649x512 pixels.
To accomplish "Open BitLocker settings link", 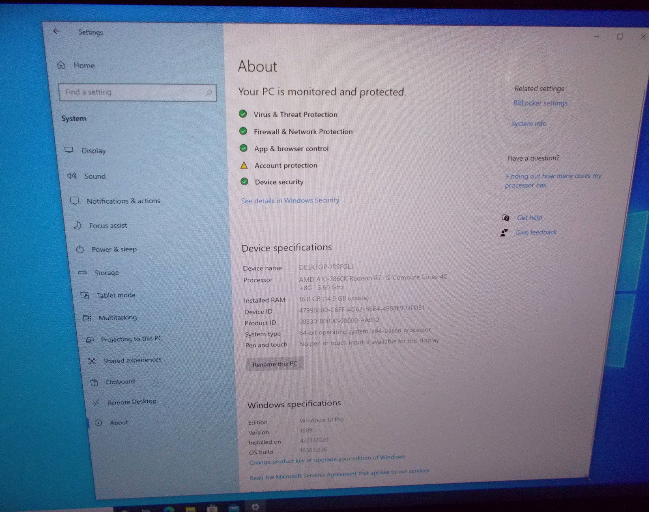I will (x=540, y=103).
